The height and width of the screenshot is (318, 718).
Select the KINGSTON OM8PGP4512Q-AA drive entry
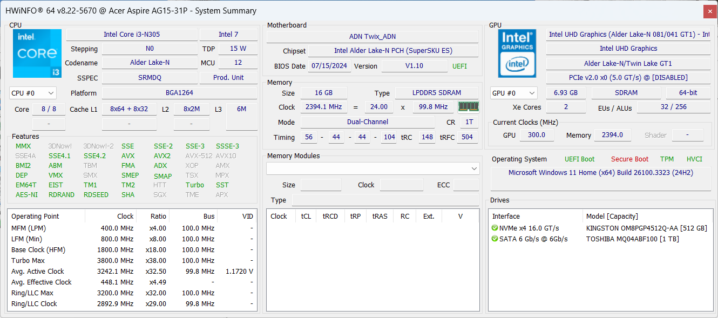646,228
